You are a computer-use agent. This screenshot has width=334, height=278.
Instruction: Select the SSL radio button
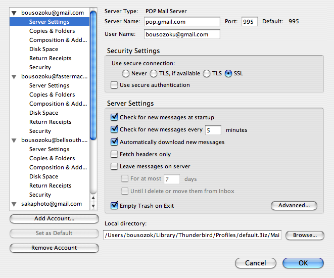coord(228,73)
